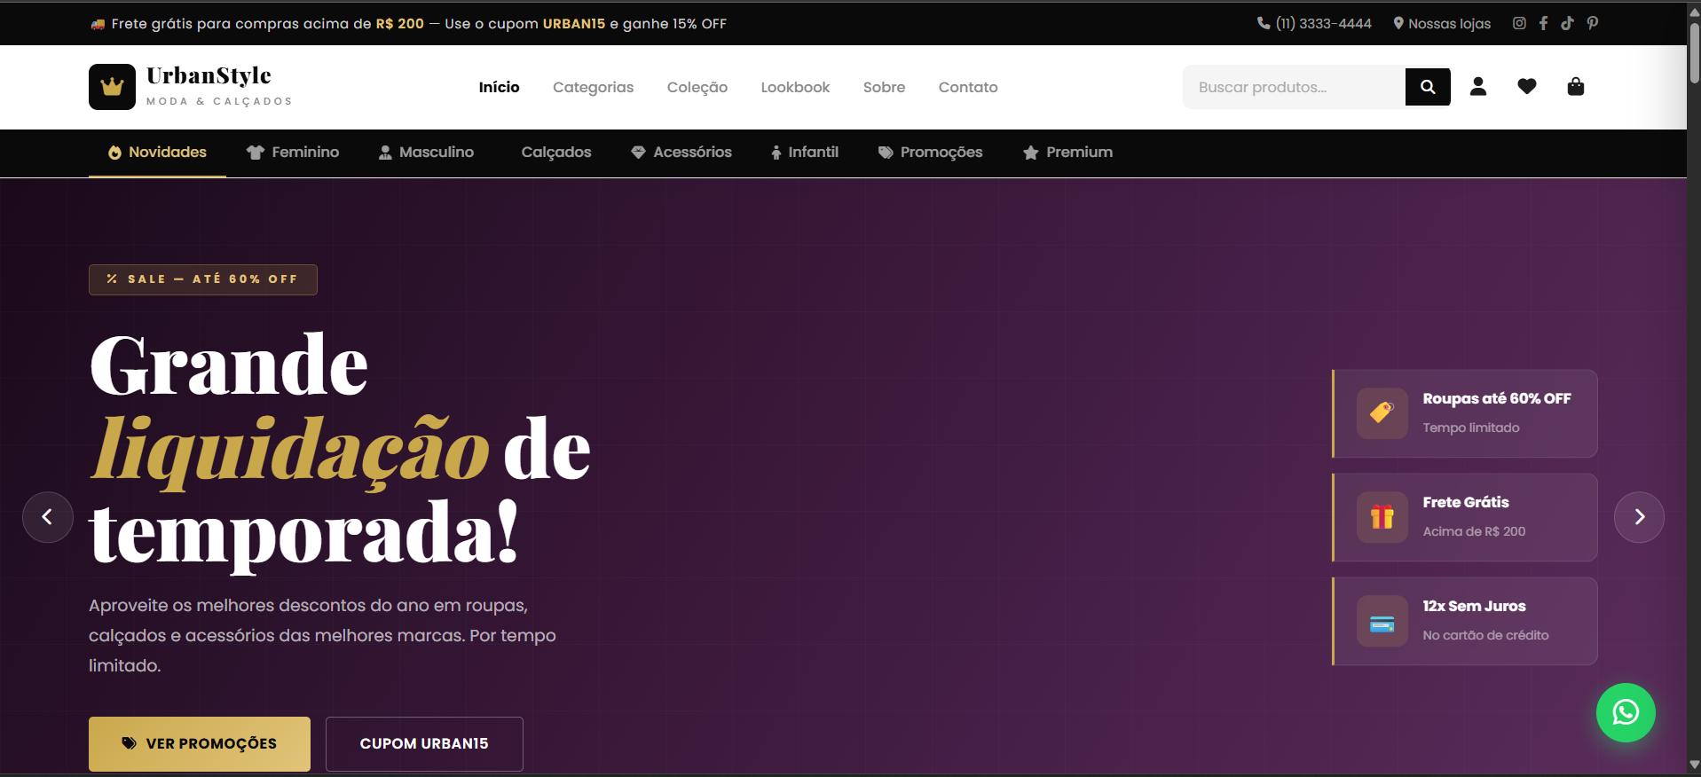This screenshot has height=777, width=1701.
Task: Select the Feminino category tab
Action: coord(293,153)
